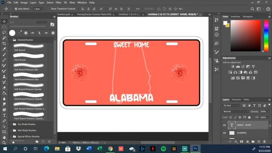This screenshot has width=272, height=153.
Task: Add a Brightness/Contrast adjustment
Action: click(x=232, y=67)
